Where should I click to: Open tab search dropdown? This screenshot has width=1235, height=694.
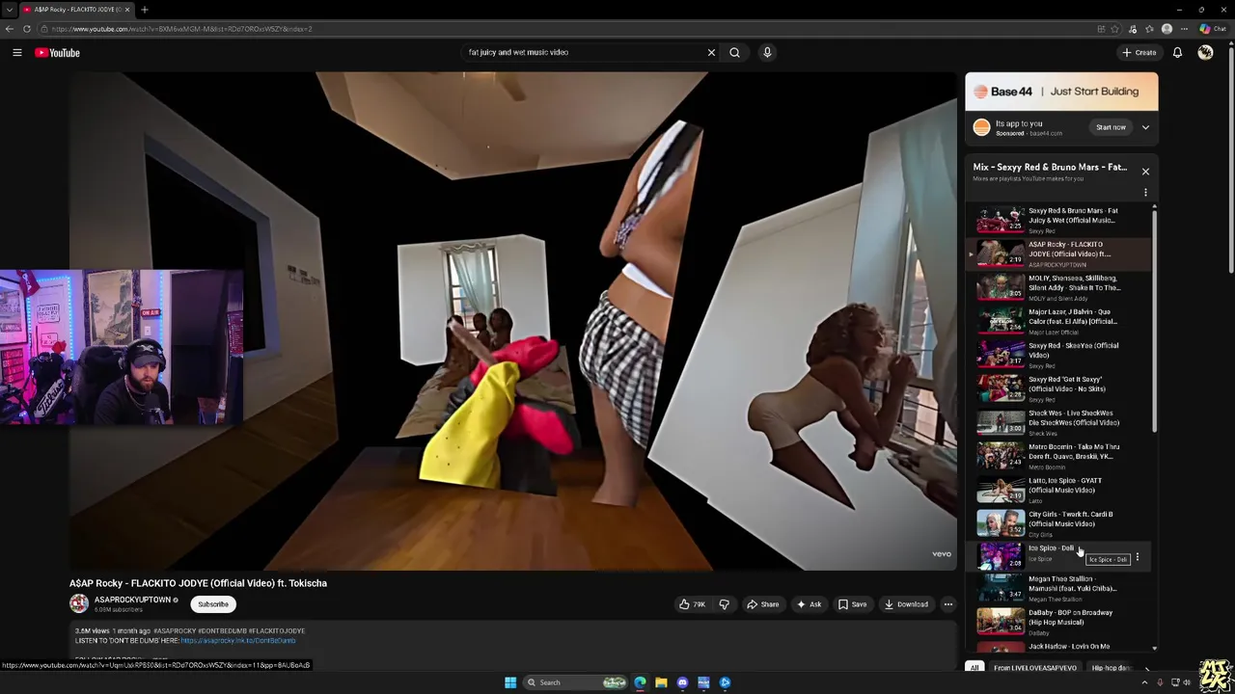pos(8,10)
